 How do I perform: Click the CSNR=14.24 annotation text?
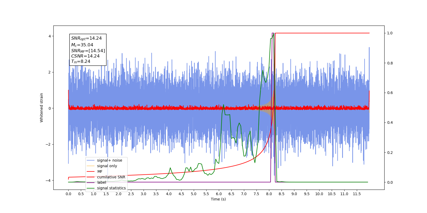pyautogui.click(x=85, y=56)
